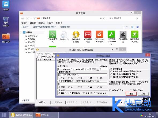Open the view options dropdown arrow
The width and height of the screenshot is (158, 118).
(x=127, y=27)
